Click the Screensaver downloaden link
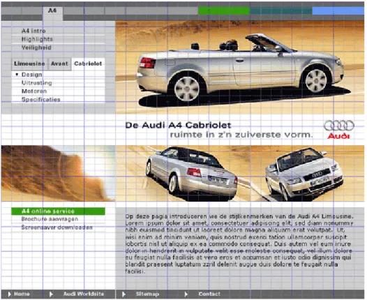The image size is (367, 300). [57, 227]
